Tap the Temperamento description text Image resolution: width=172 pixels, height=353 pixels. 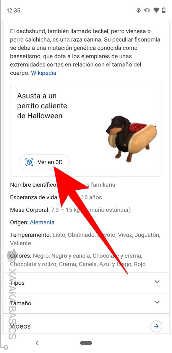tap(85, 239)
